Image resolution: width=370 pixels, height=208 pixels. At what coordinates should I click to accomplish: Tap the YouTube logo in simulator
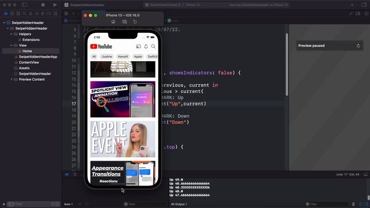click(x=101, y=46)
